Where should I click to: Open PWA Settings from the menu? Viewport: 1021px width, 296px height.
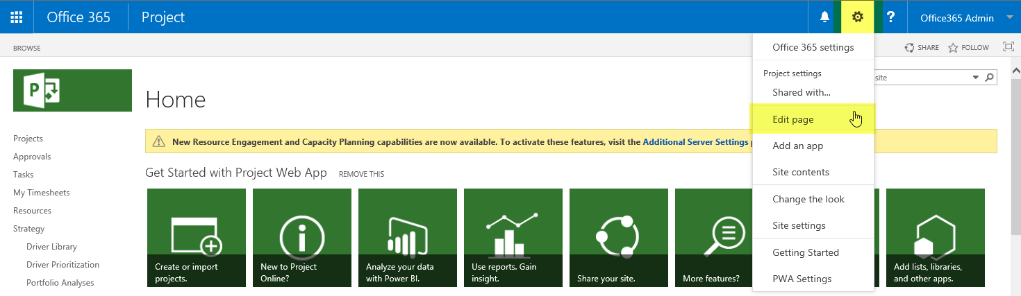click(x=813, y=279)
